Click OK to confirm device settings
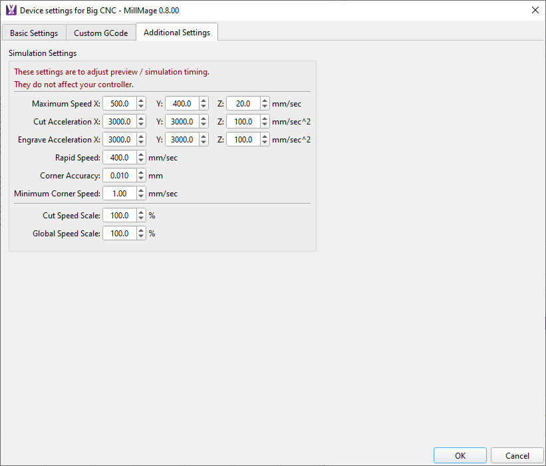 point(460,456)
